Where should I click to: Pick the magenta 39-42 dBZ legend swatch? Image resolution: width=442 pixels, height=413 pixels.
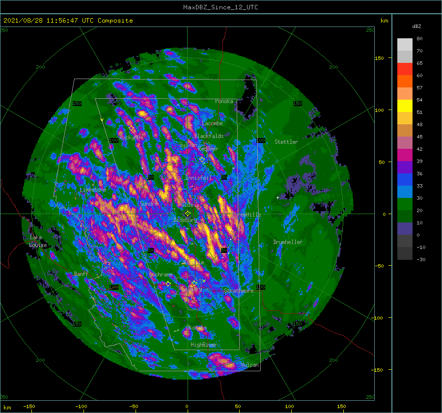pos(405,155)
